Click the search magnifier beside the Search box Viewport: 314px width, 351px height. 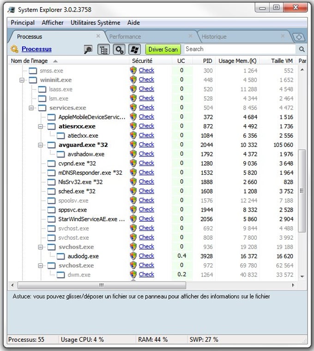pyautogui.click(x=302, y=49)
